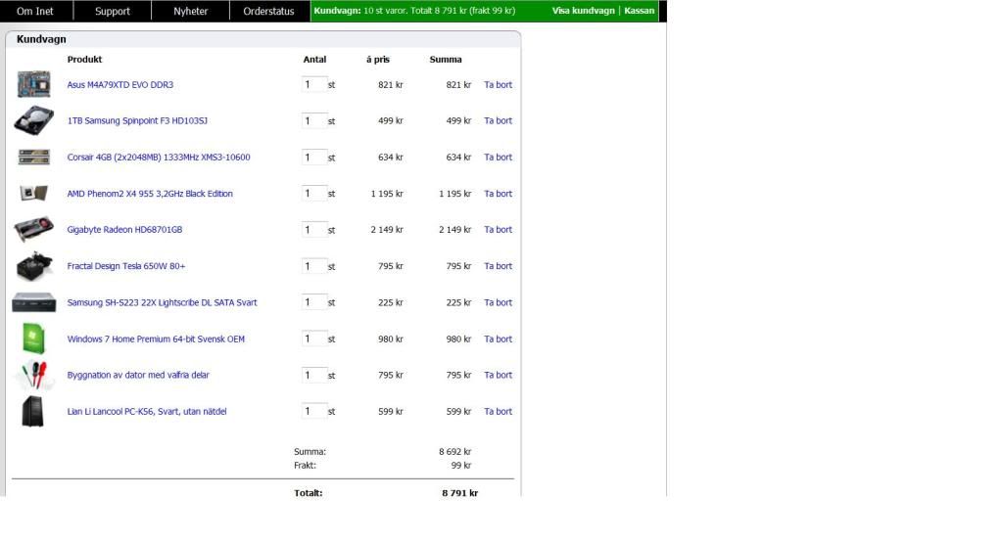Image resolution: width=1002 pixels, height=542 pixels.
Task: Focus the quantity field for AMD Phenom2
Action: pyautogui.click(x=313, y=194)
